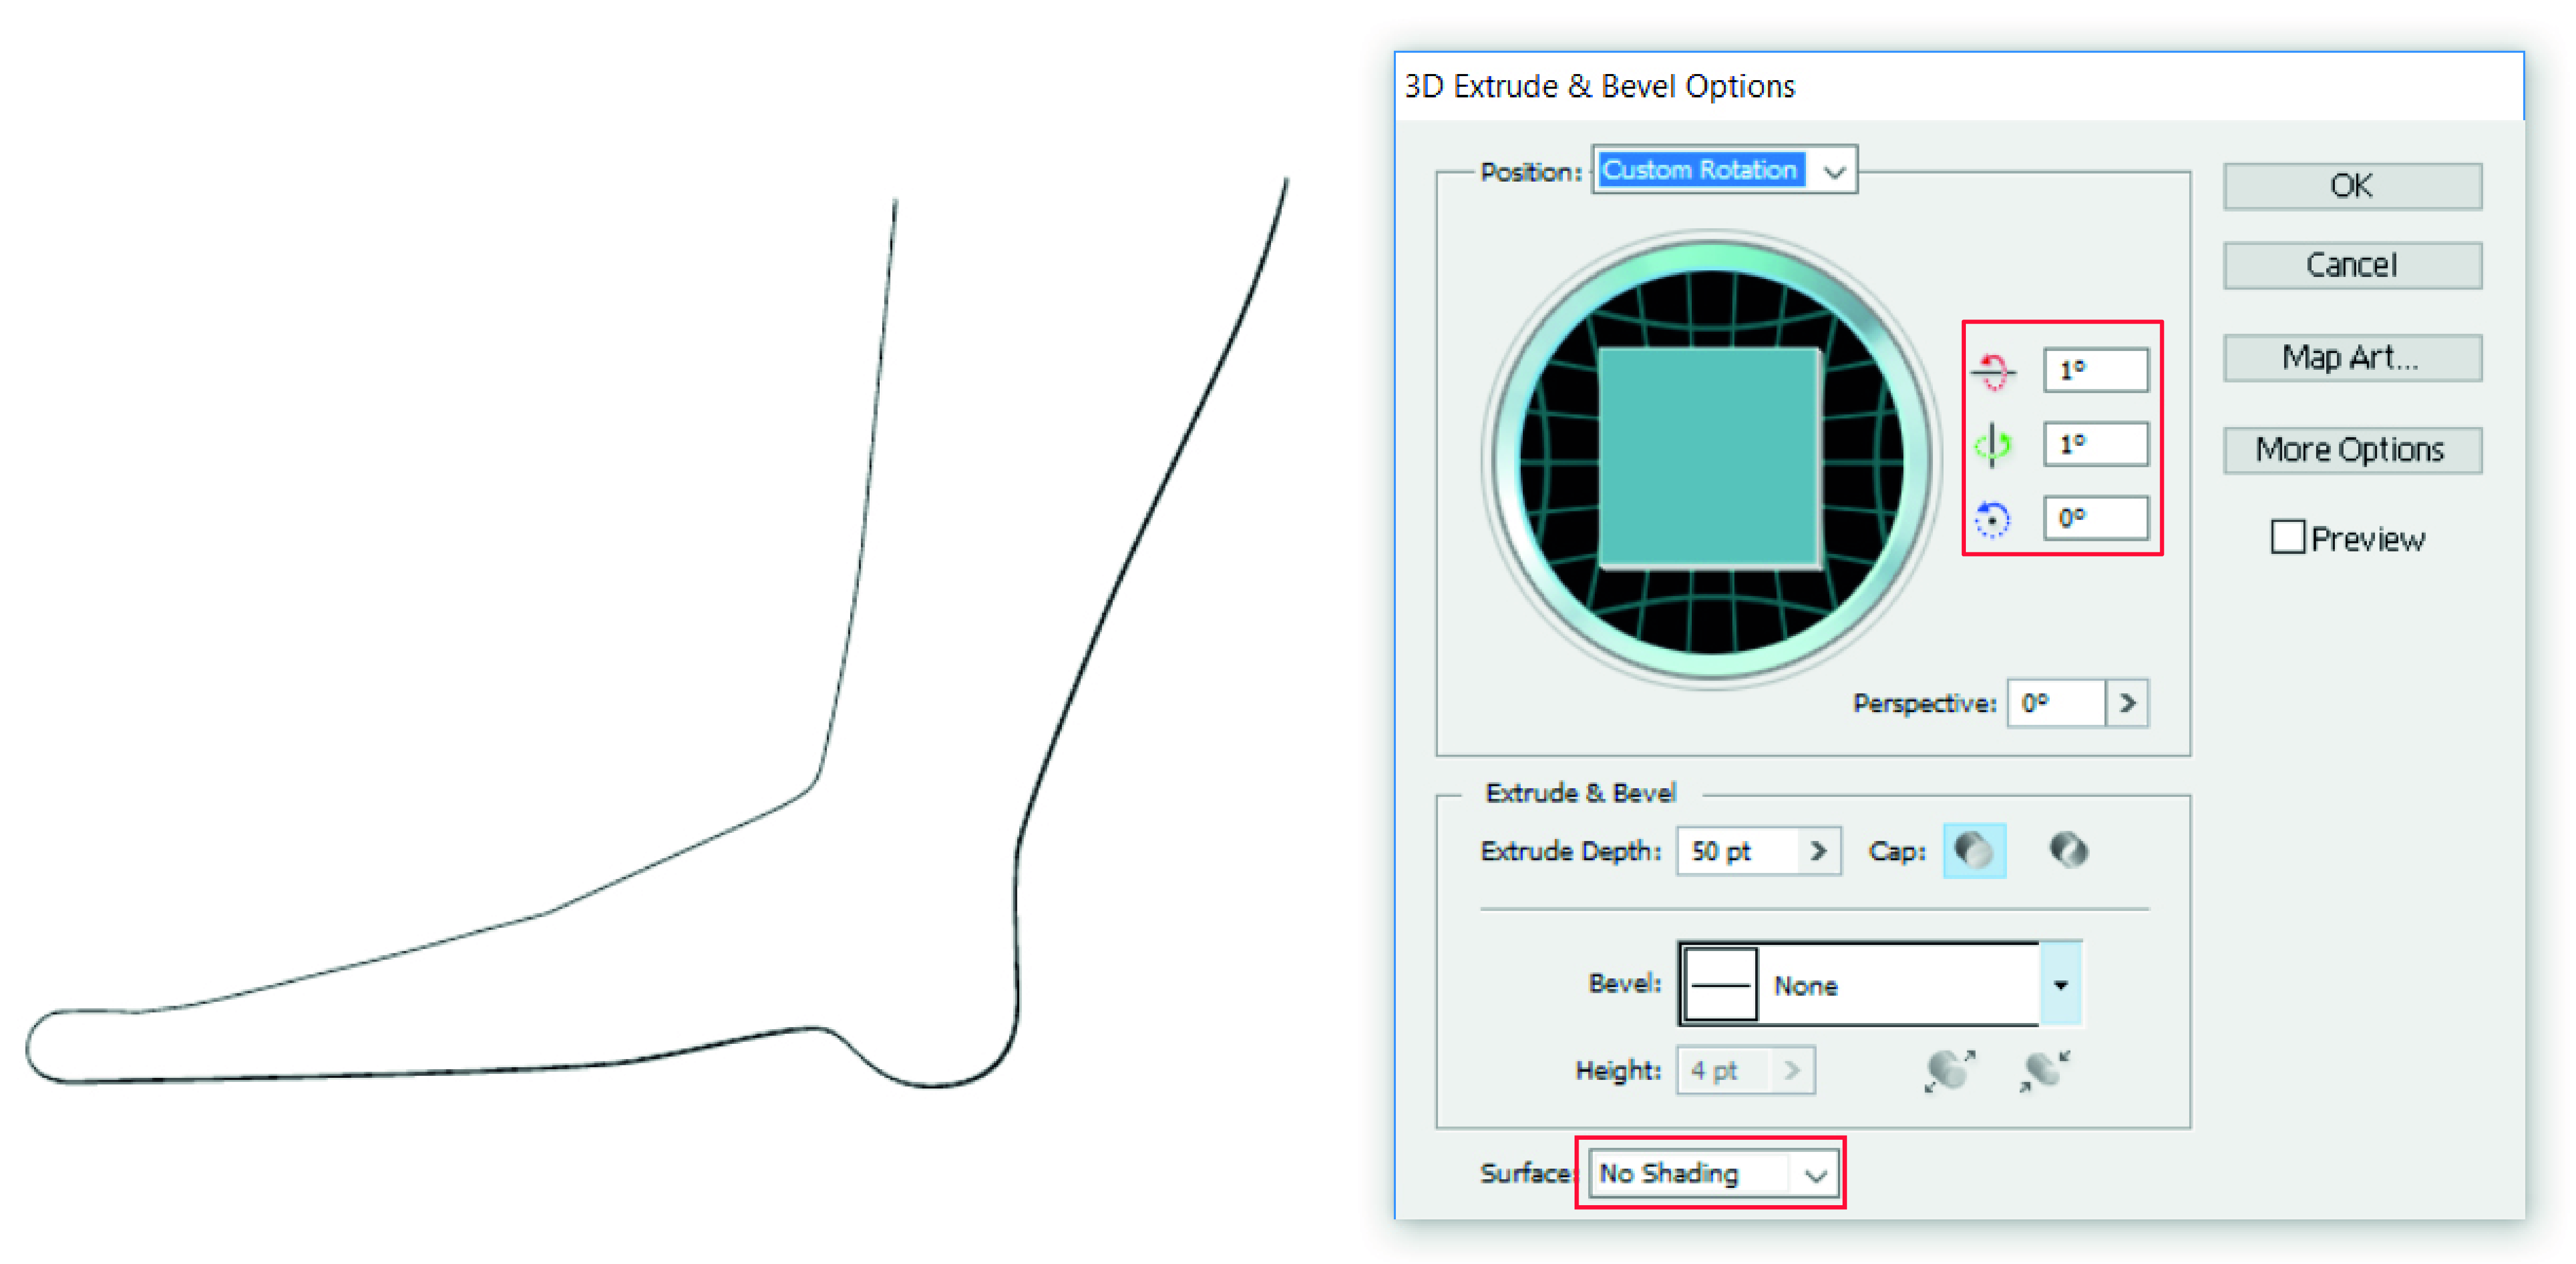Click the Y-axis rotation icon
2576x1264 pixels.
(x=1993, y=445)
